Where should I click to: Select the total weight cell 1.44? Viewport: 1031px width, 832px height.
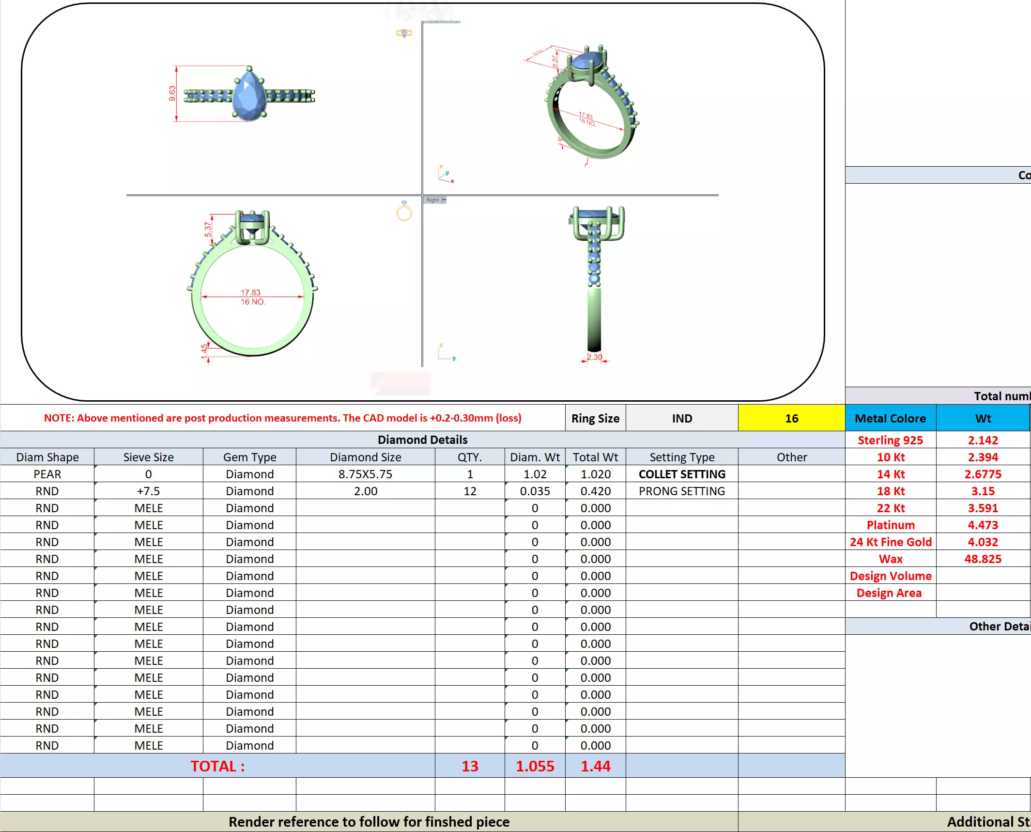click(x=595, y=766)
